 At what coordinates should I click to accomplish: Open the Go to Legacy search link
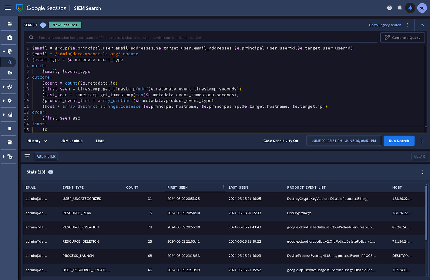tap(385, 25)
